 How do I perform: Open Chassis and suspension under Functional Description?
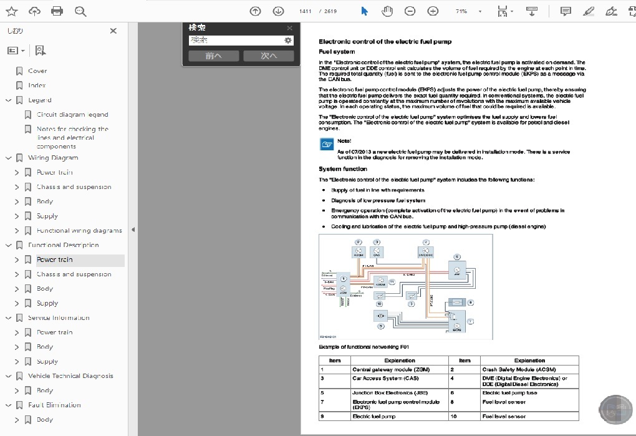(x=74, y=274)
